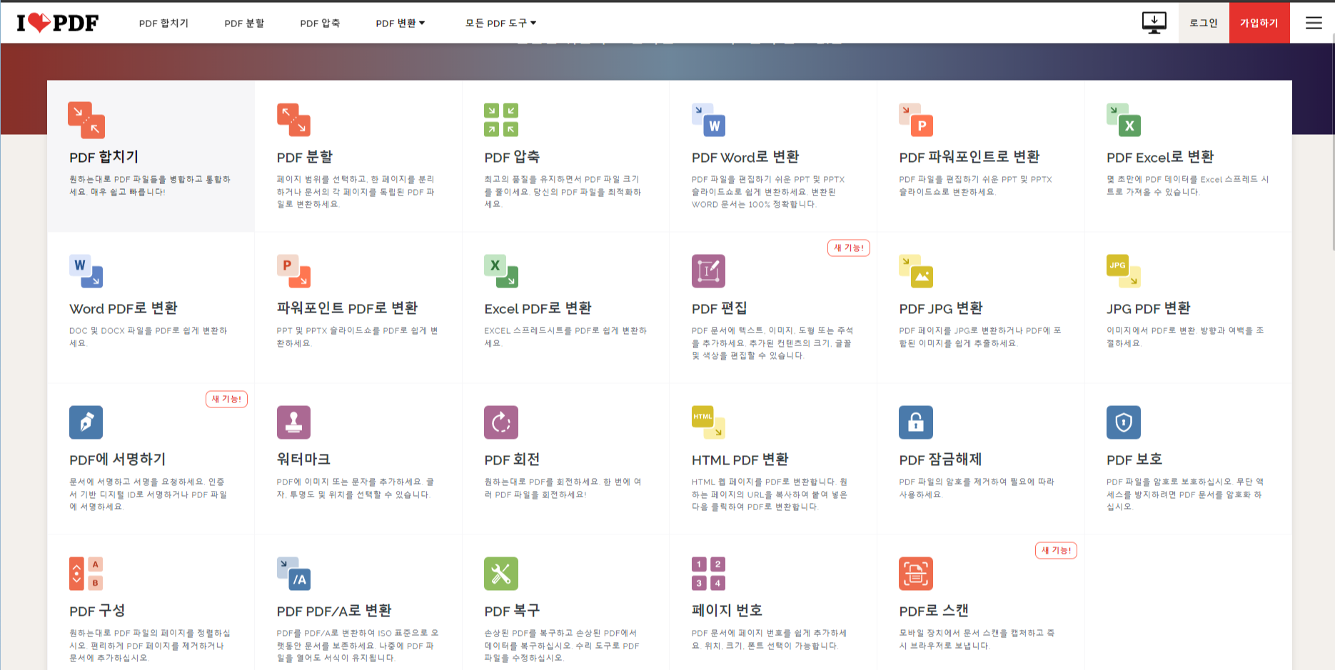Click the PDF 잠금해제 padlock icon
The image size is (1335, 670).
(916, 422)
